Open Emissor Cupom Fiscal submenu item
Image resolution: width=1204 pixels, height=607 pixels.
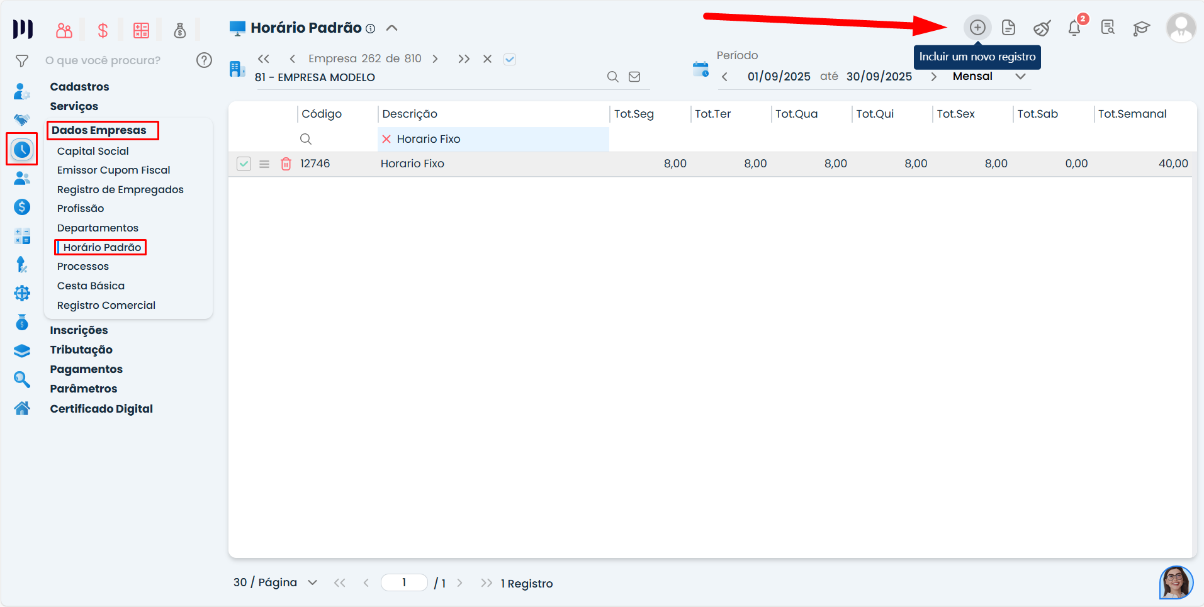pyautogui.click(x=114, y=170)
